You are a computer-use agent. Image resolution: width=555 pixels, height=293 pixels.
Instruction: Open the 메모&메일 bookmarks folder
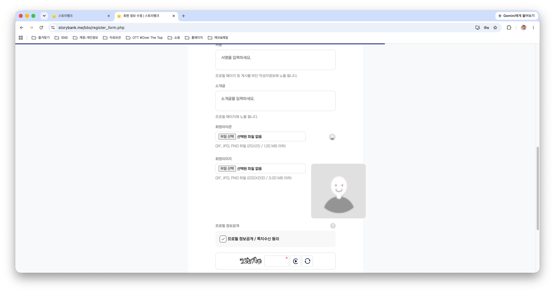(x=218, y=38)
